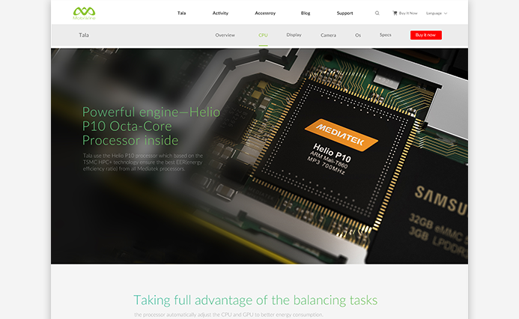Click the Powerful engine Helio P10 headline
Viewport: 519px width, 319px height.
pyautogui.click(x=151, y=126)
